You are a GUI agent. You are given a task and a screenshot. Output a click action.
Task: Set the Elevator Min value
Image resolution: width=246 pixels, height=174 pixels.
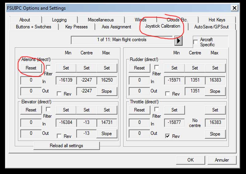click(66, 110)
